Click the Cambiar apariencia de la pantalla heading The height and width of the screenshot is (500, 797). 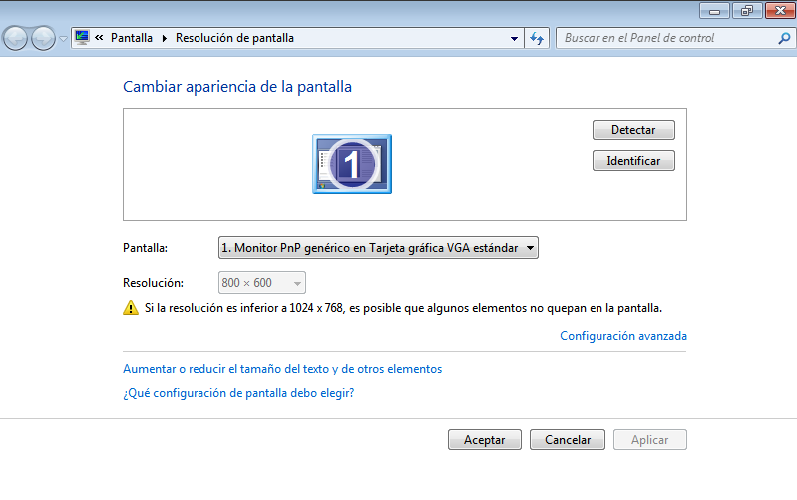click(237, 87)
